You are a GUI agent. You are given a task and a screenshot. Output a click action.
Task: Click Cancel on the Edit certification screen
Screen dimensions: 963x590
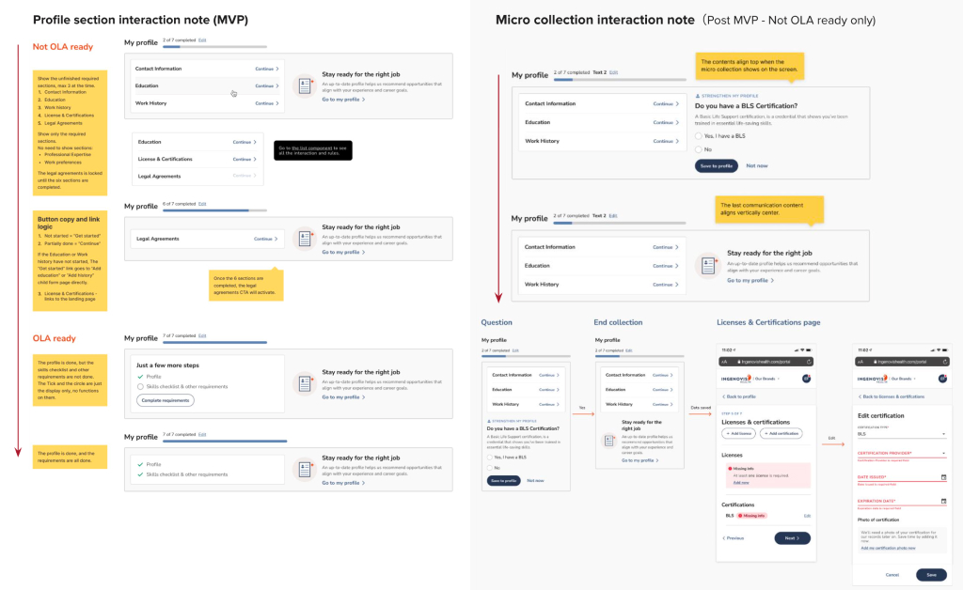pyautogui.click(x=892, y=575)
